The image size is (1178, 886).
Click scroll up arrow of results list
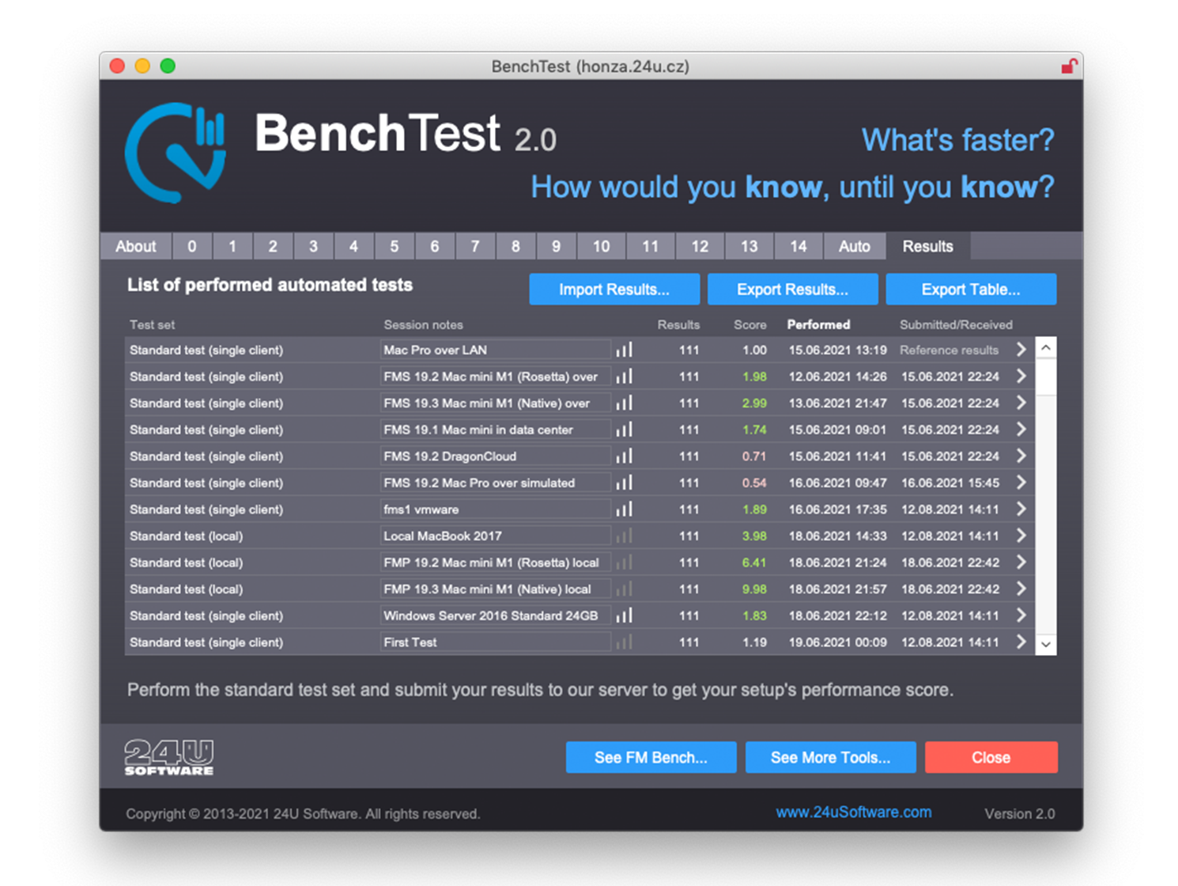[x=1046, y=348]
